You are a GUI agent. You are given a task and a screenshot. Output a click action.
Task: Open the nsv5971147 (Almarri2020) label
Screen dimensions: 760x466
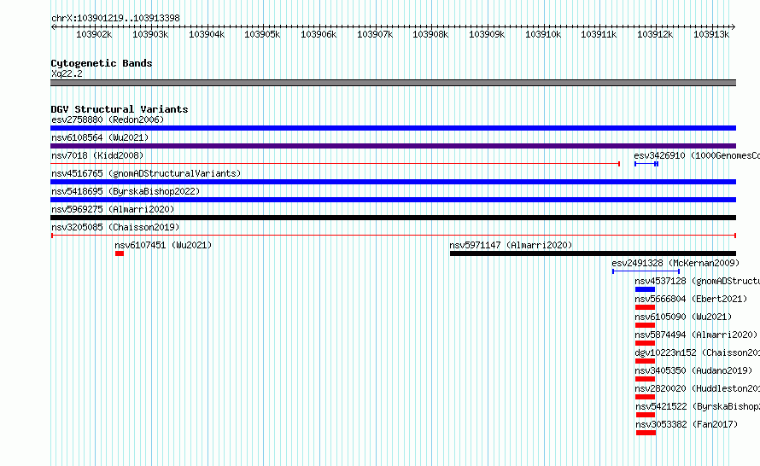[x=511, y=245]
